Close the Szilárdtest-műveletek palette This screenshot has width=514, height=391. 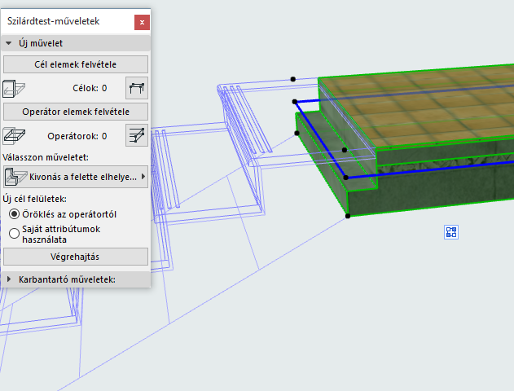[x=143, y=23]
